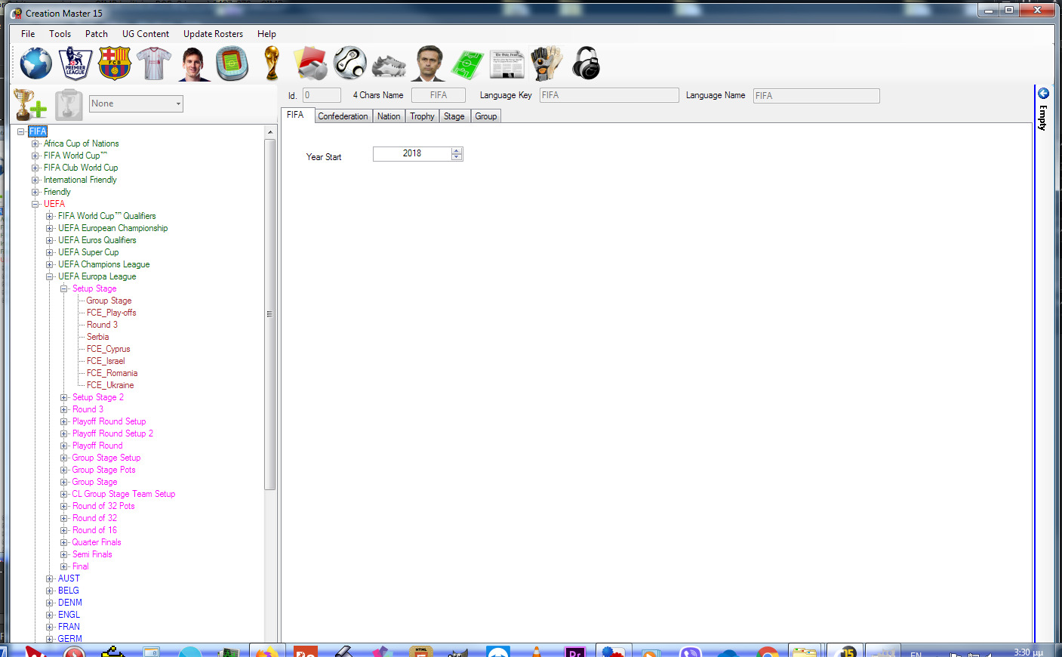Increase Year Start with up arrow
The width and height of the screenshot is (1062, 657).
(457, 150)
